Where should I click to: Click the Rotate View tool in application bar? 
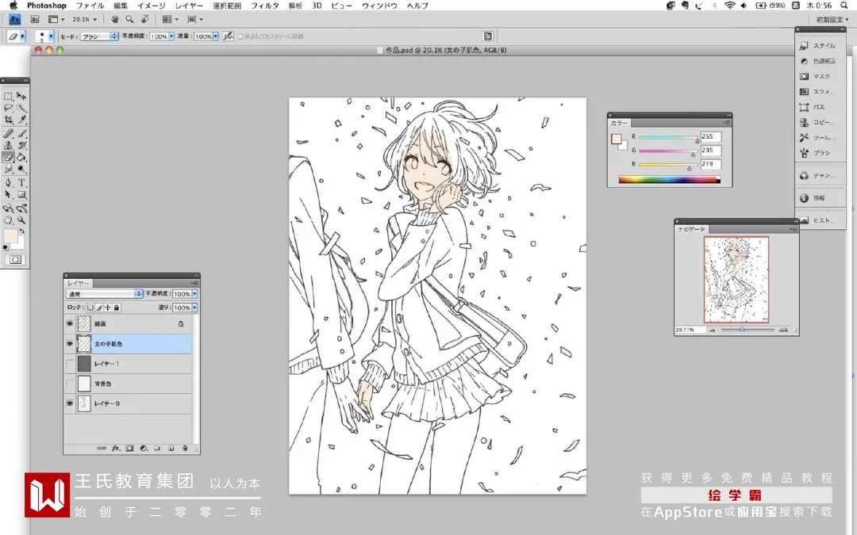[145, 19]
